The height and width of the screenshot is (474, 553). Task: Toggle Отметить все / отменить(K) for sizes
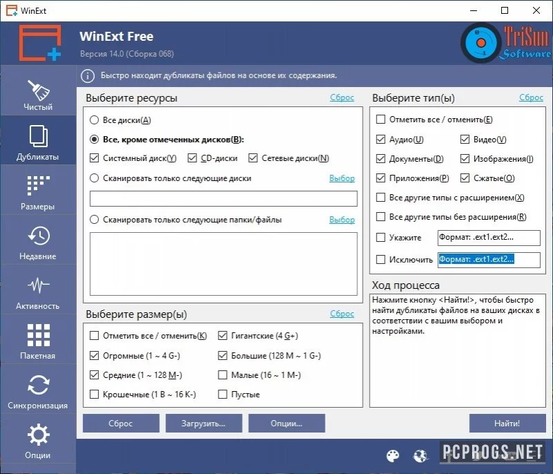[94, 336]
